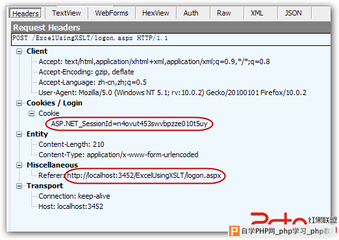Viewport: 339px width, 240px height.
Task: Select the Content-Length: 210 row
Action: 71,144
